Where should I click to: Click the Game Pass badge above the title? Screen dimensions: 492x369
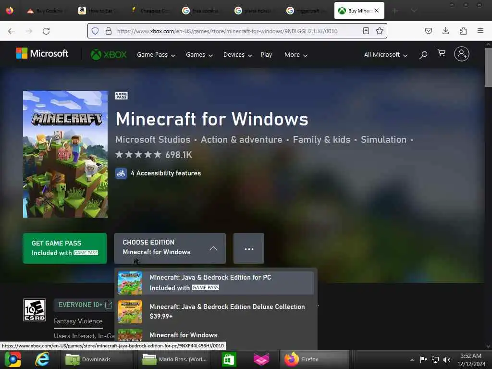point(122,96)
